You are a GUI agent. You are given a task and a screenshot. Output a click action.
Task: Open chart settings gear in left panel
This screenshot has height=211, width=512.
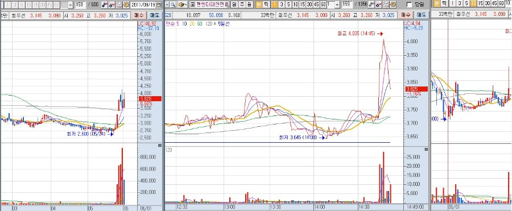coord(126,5)
